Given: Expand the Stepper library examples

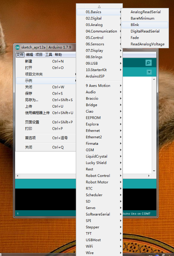Looking at the screenshot, I should pyautogui.click(x=99, y=227).
